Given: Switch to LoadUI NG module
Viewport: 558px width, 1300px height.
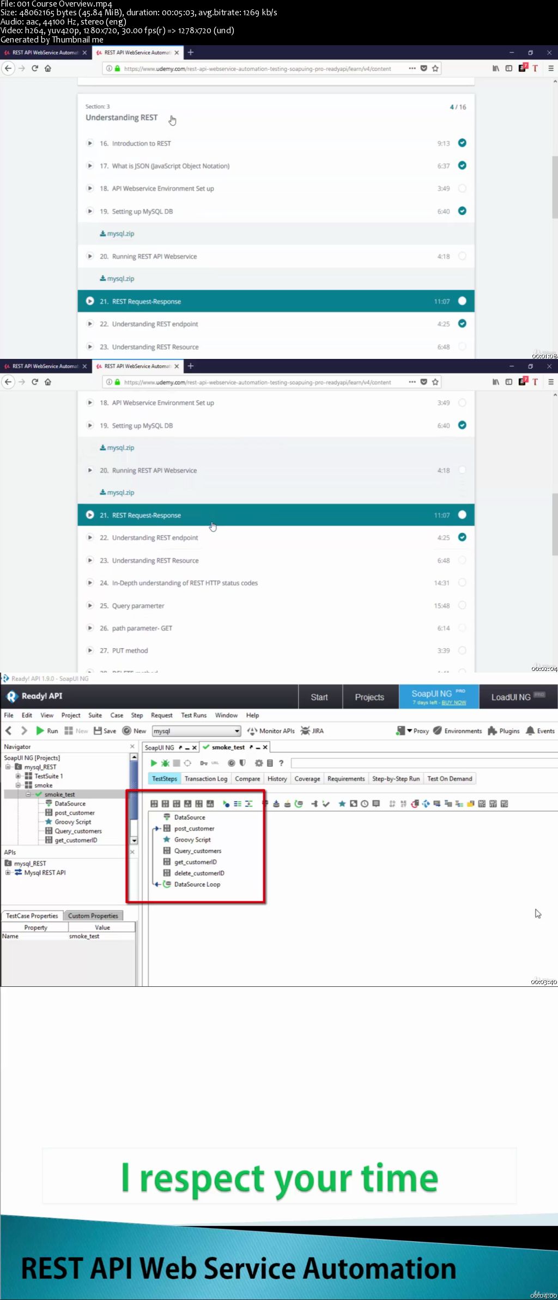Looking at the screenshot, I should 518,697.
